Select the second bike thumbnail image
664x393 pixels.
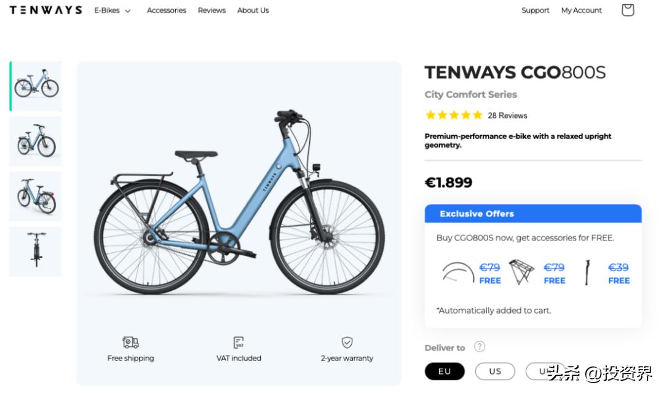click(36, 141)
